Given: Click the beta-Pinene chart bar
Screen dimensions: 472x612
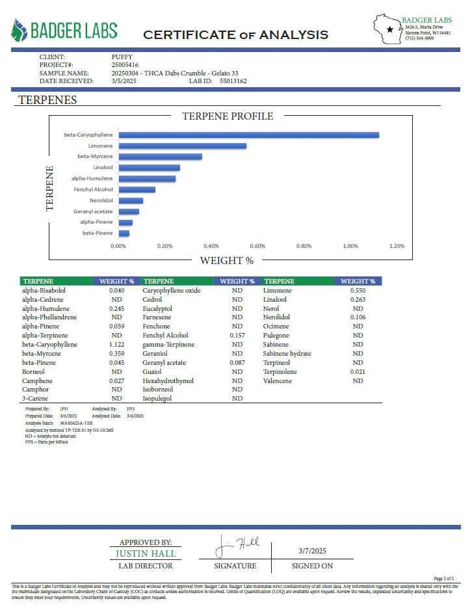Looking at the screenshot, I should click(x=124, y=233).
